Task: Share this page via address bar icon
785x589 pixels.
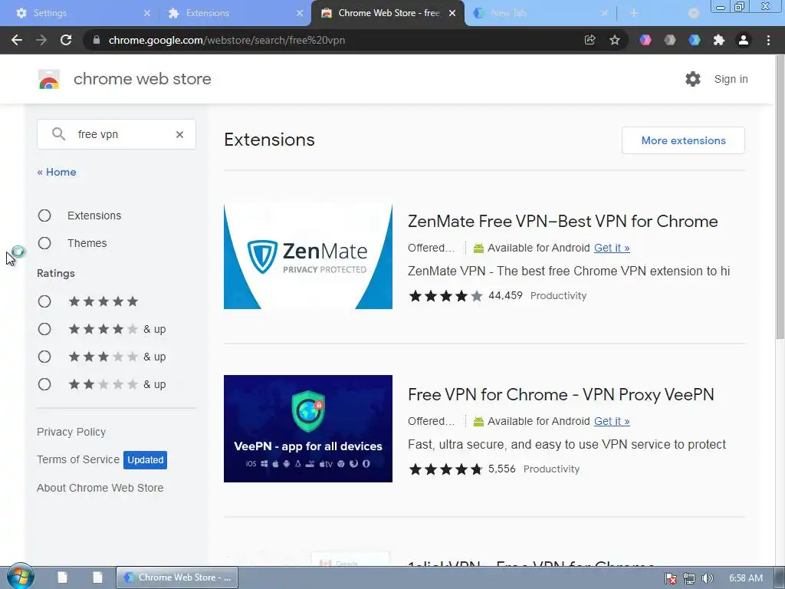Action: pyautogui.click(x=590, y=40)
